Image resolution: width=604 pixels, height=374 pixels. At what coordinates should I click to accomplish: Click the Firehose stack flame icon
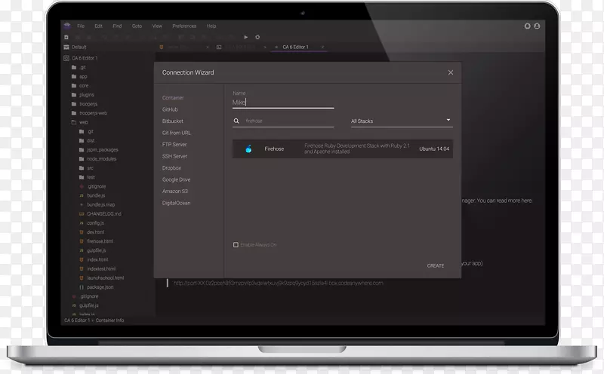pyautogui.click(x=248, y=149)
